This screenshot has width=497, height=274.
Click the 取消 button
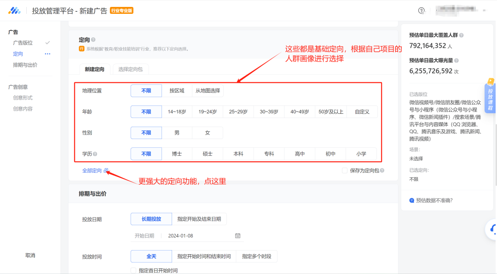click(30, 255)
